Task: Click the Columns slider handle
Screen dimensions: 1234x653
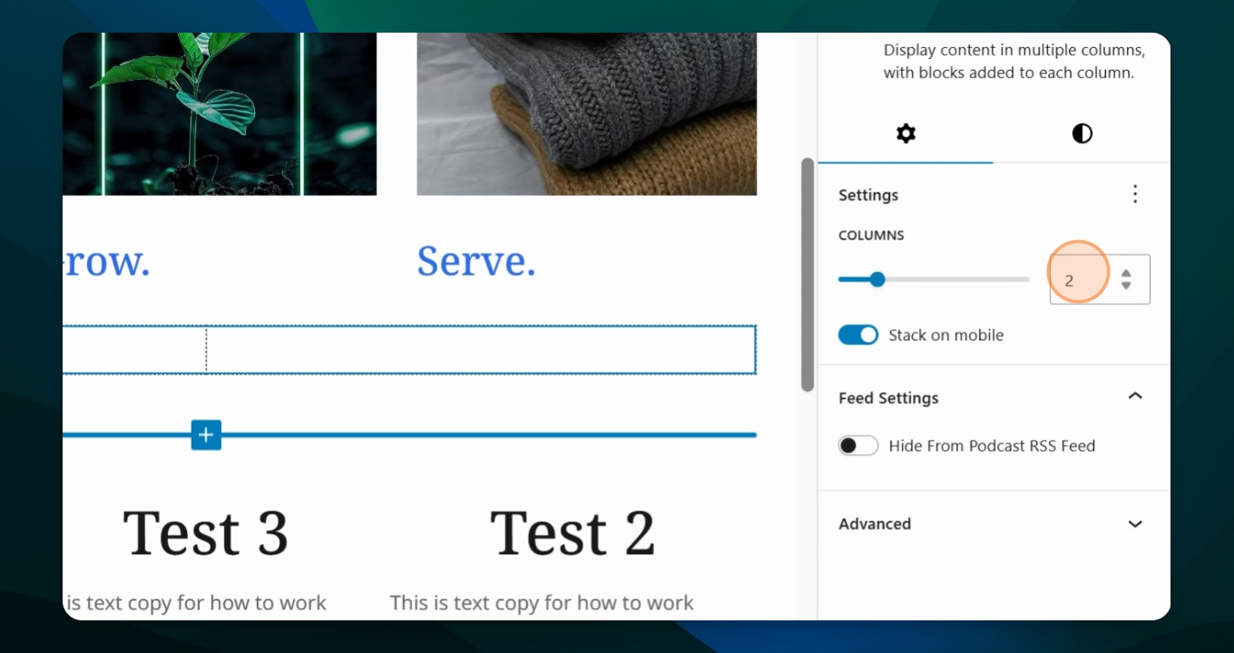Action: point(877,279)
